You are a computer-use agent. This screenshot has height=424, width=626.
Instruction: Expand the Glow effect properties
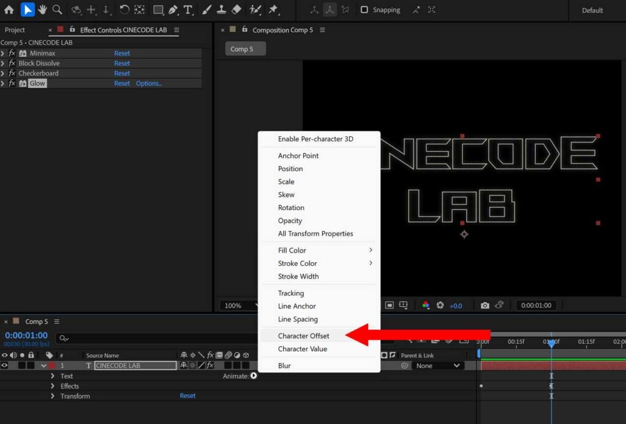3,83
